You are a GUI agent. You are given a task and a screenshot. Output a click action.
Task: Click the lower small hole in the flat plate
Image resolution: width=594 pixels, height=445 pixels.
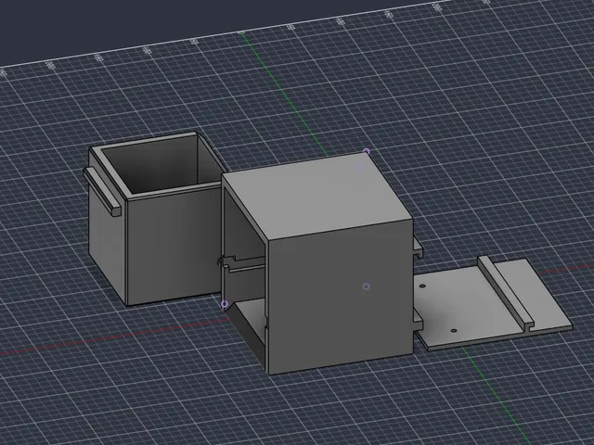pos(454,331)
